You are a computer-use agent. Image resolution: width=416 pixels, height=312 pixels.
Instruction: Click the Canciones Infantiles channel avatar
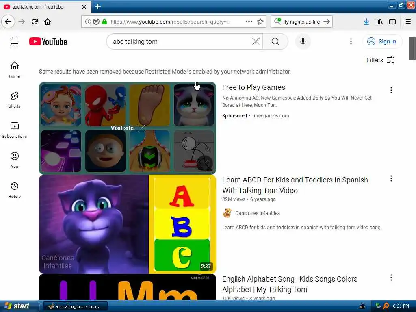[x=227, y=213]
